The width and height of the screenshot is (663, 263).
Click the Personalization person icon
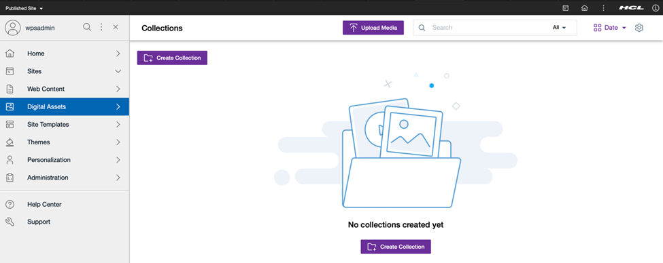pyautogui.click(x=10, y=160)
